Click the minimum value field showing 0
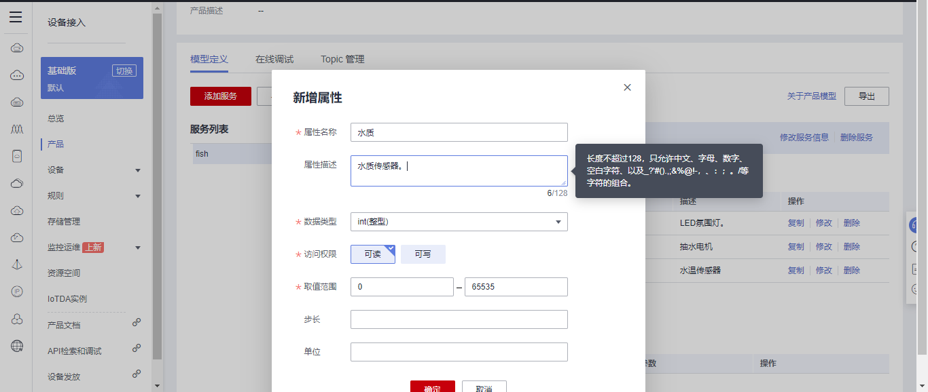Screen dimensions: 928x392 pos(402,287)
